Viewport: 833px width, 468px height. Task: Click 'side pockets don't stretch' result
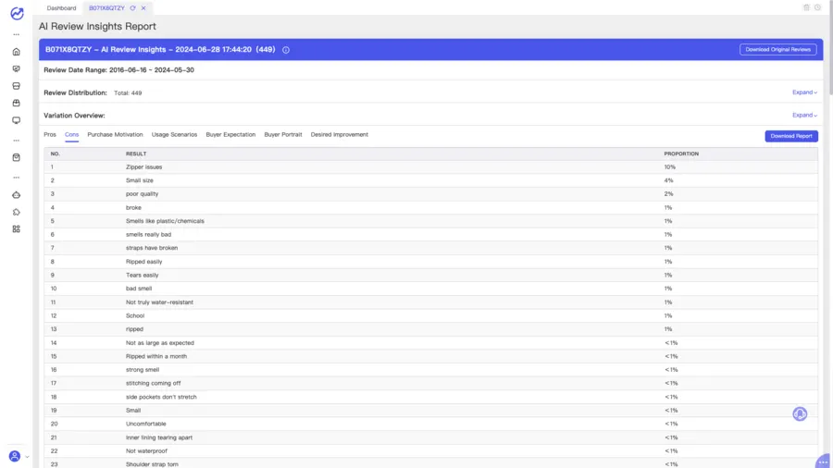click(161, 397)
